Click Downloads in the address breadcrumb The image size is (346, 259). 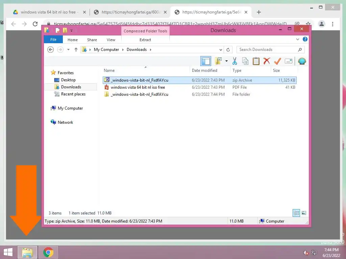pos(137,50)
